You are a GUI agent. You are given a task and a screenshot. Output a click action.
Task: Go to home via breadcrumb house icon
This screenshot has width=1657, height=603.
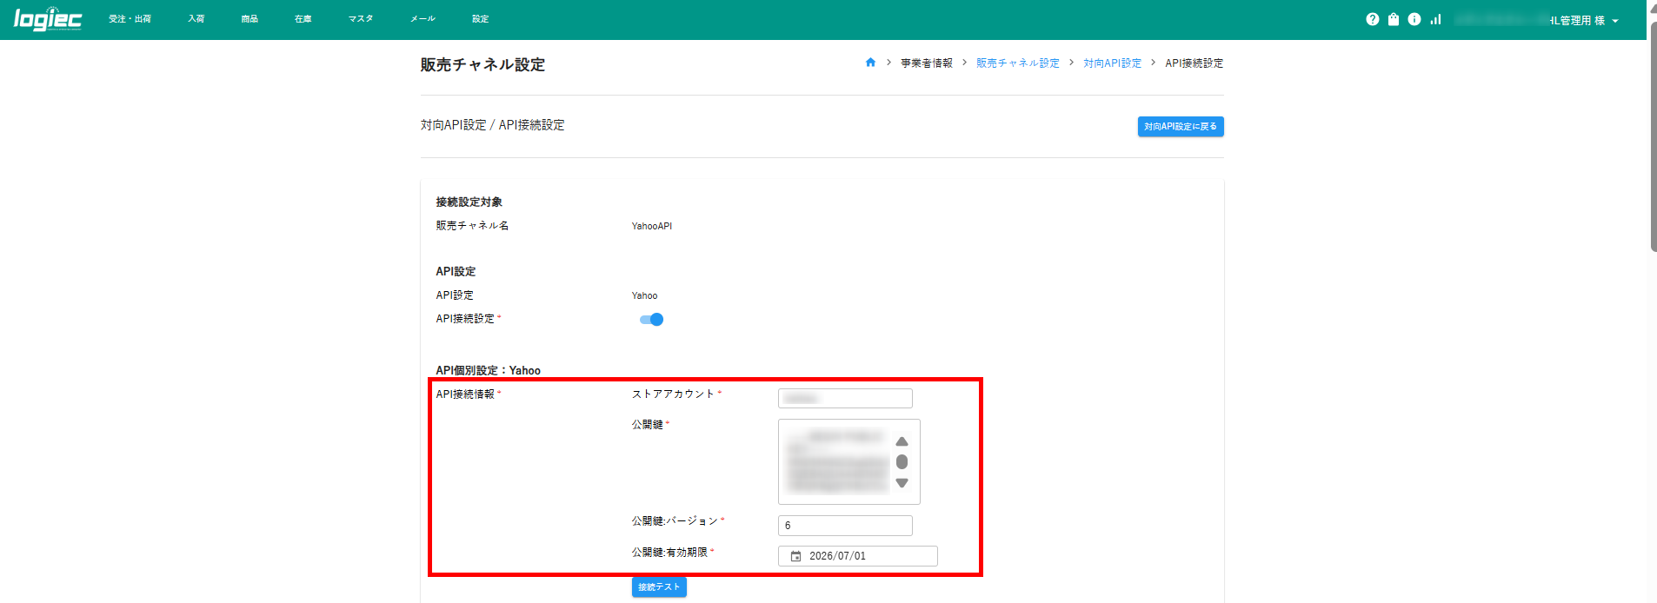pyautogui.click(x=870, y=63)
